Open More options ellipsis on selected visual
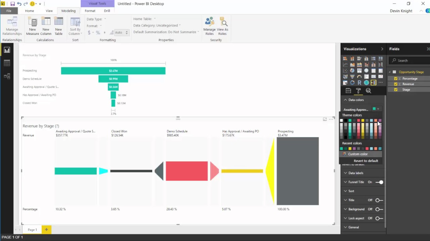 pyautogui.click(x=331, y=119)
